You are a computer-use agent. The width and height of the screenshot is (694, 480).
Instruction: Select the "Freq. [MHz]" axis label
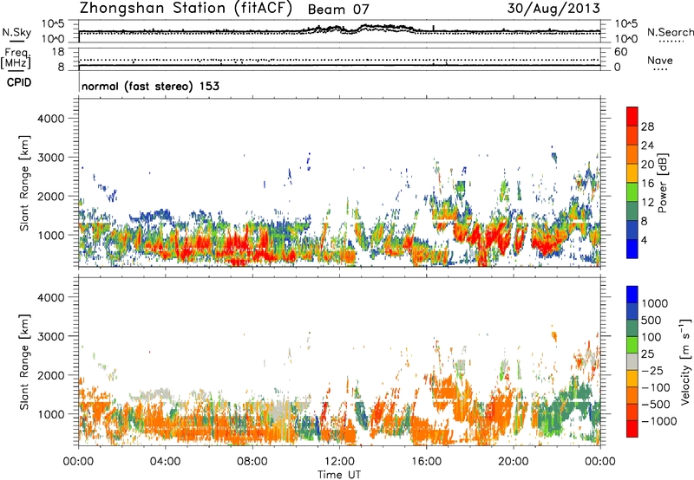click(x=16, y=59)
